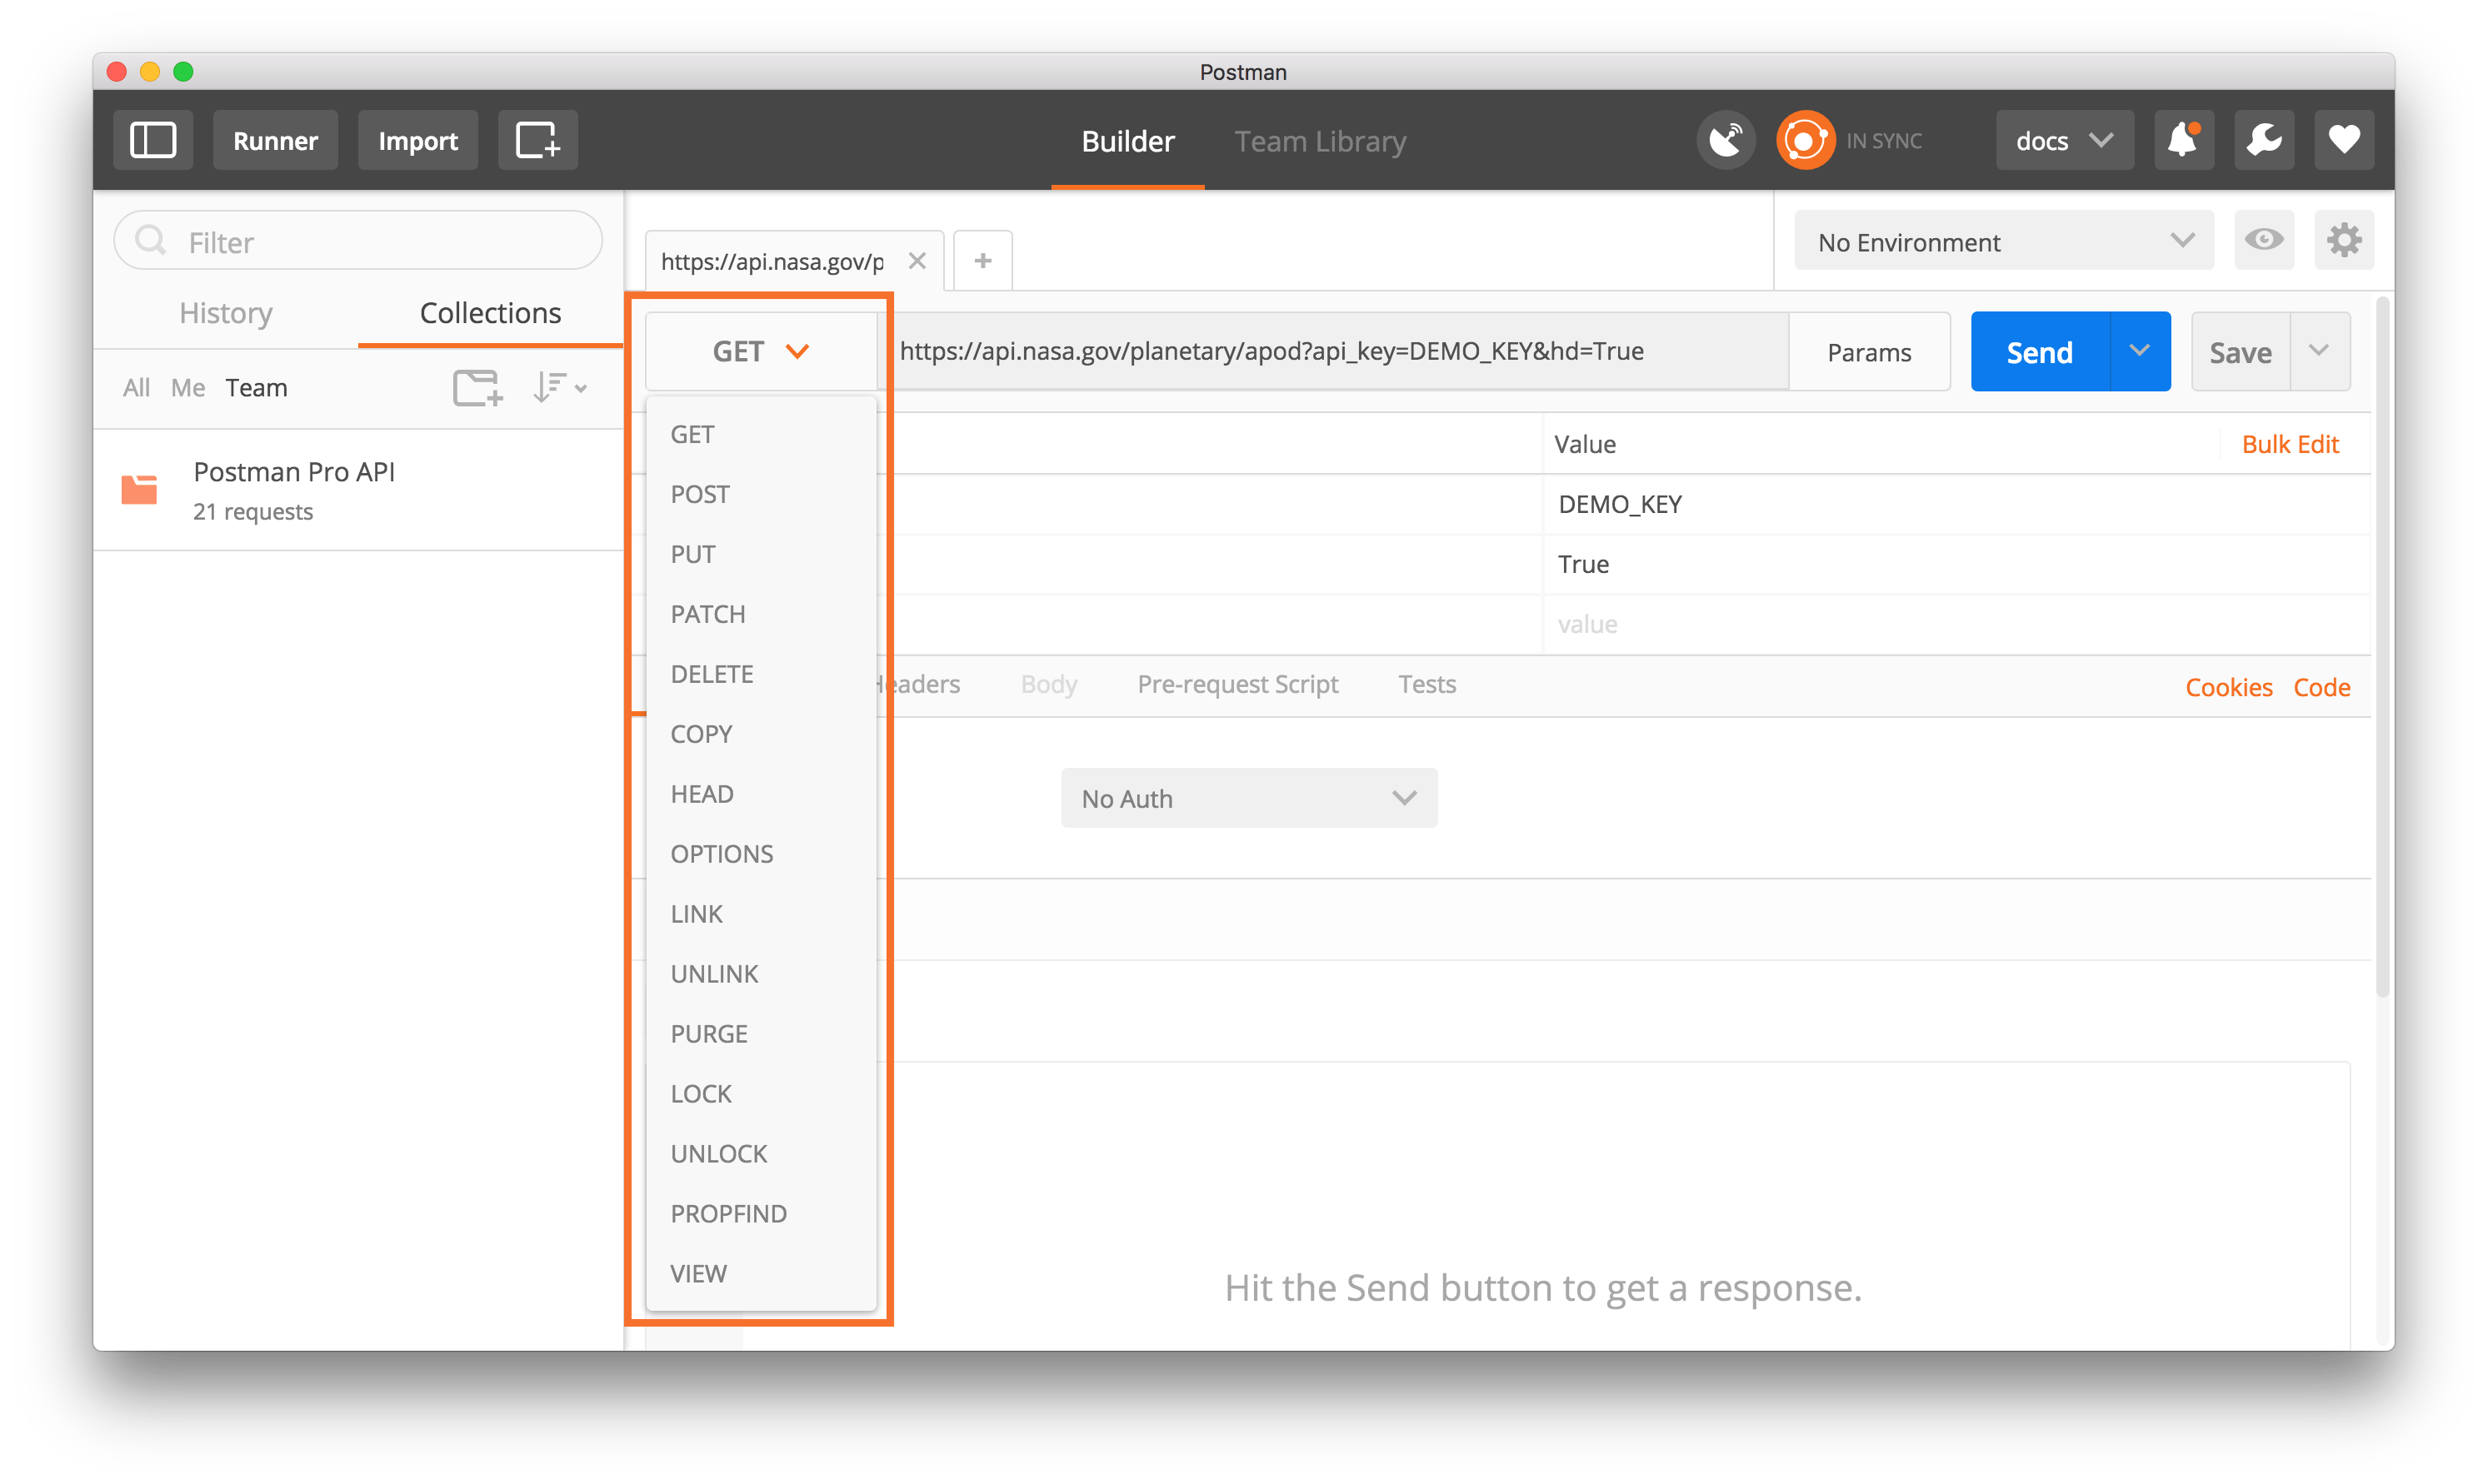Show collections filtered by Me
2488x1484 pixels.
[188, 388]
